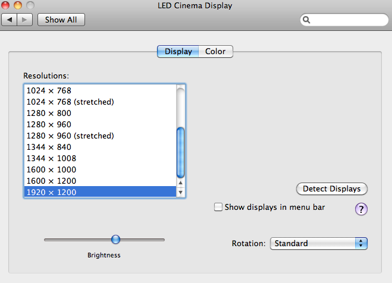Open the Rotation dropdown menu

tap(319, 243)
